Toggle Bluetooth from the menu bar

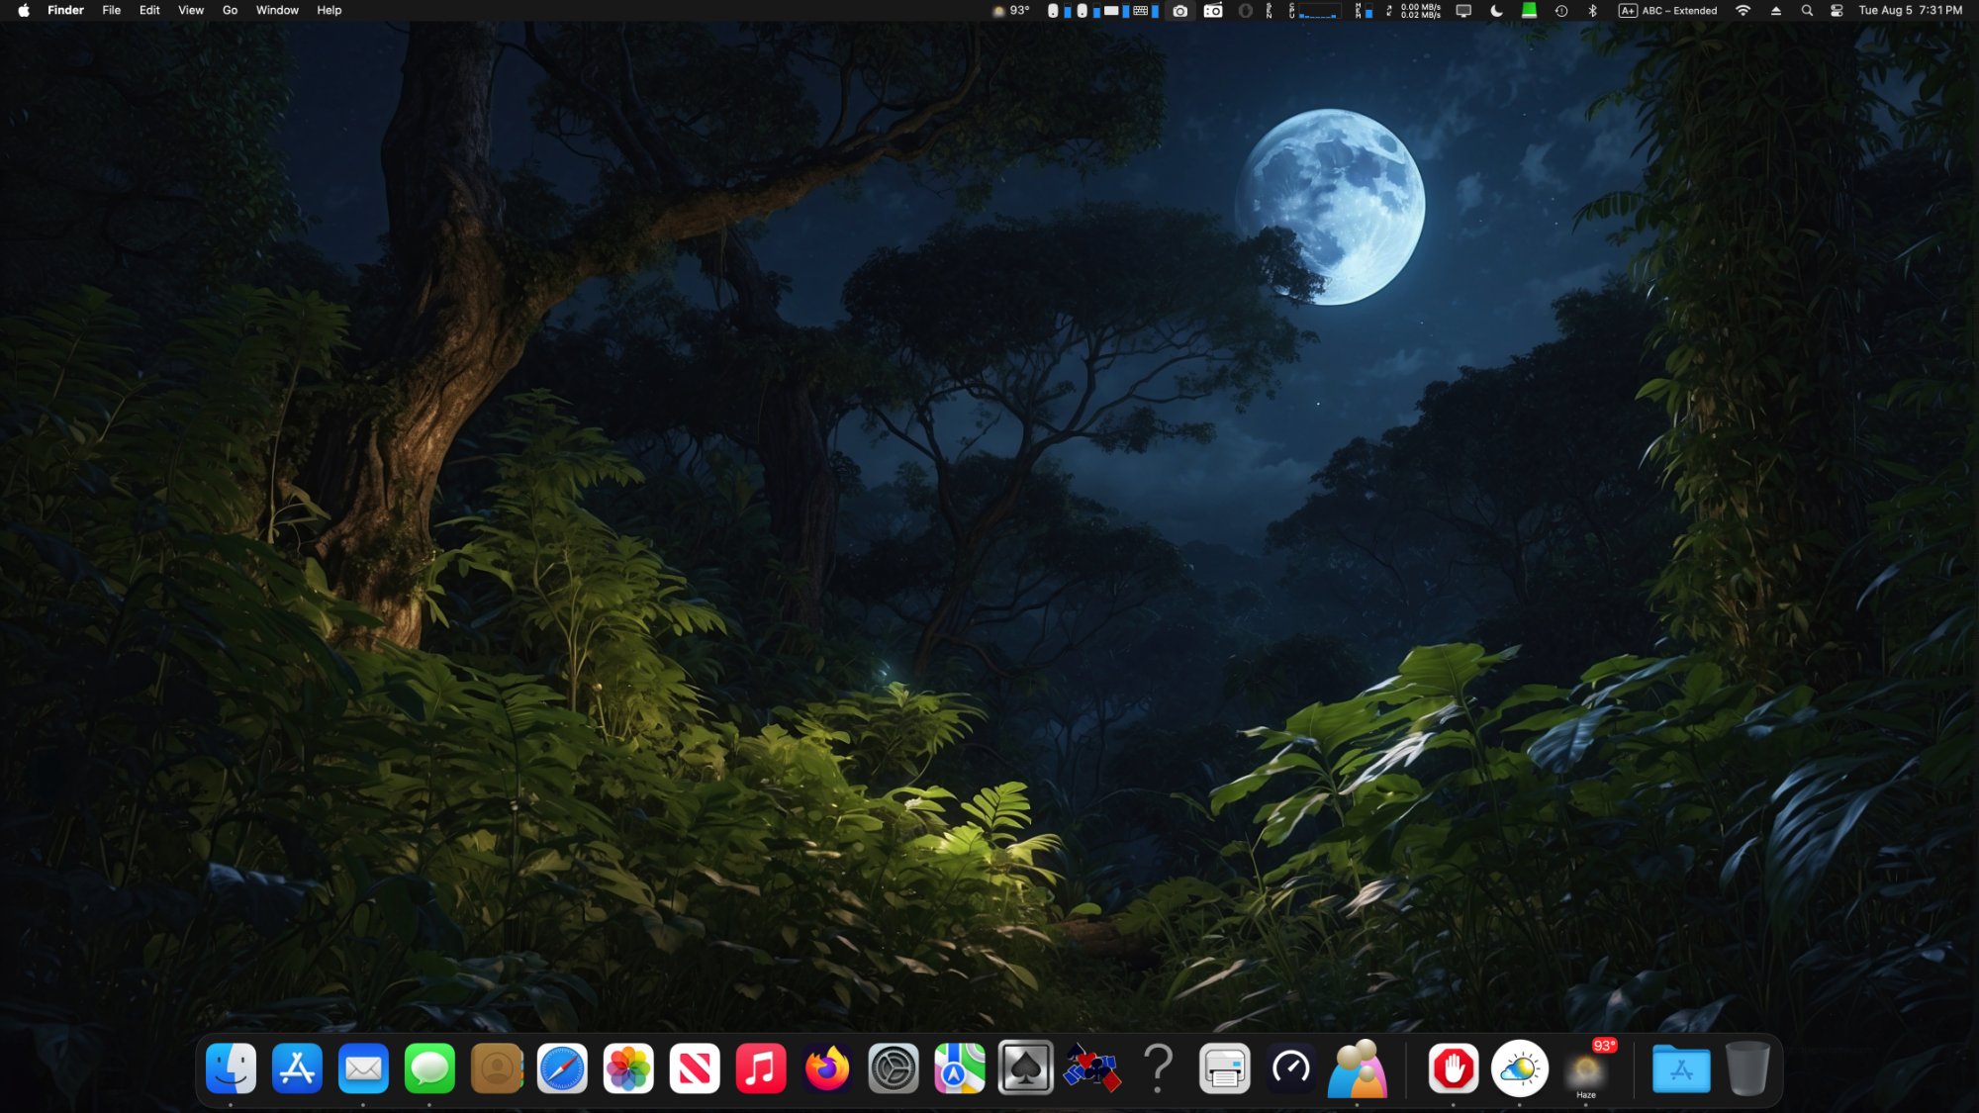click(x=1592, y=11)
